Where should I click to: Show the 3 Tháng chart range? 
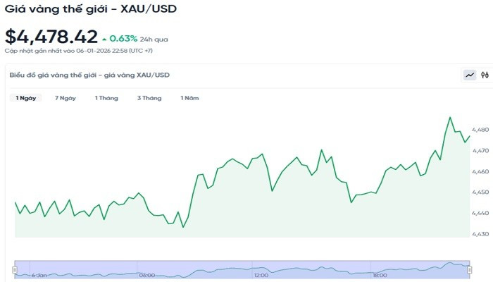point(149,98)
